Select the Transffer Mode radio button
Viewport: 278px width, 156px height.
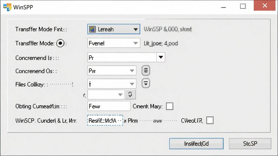click(60, 43)
